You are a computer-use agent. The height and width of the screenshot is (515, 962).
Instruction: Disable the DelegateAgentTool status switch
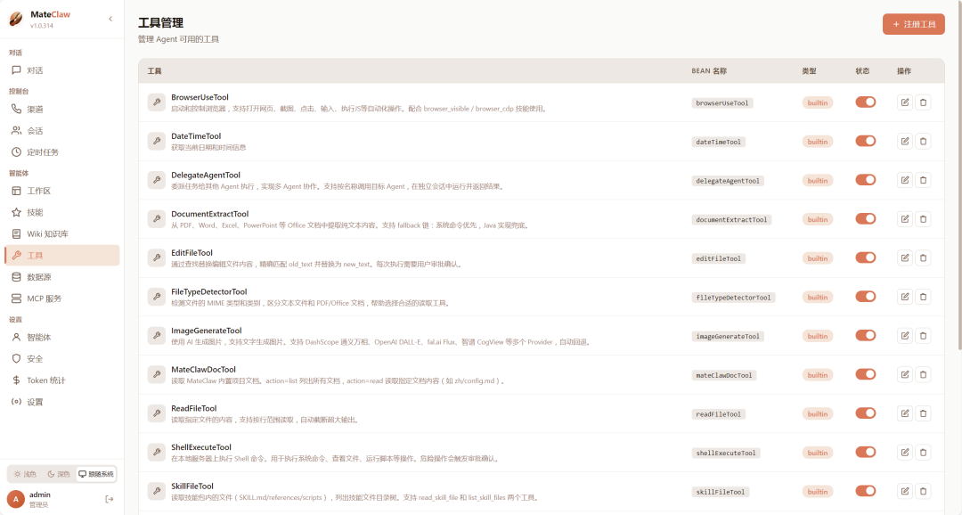[865, 180]
